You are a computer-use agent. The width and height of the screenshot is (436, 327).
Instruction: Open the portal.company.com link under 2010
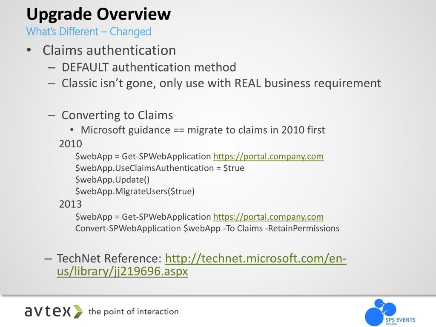(x=268, y=157)
